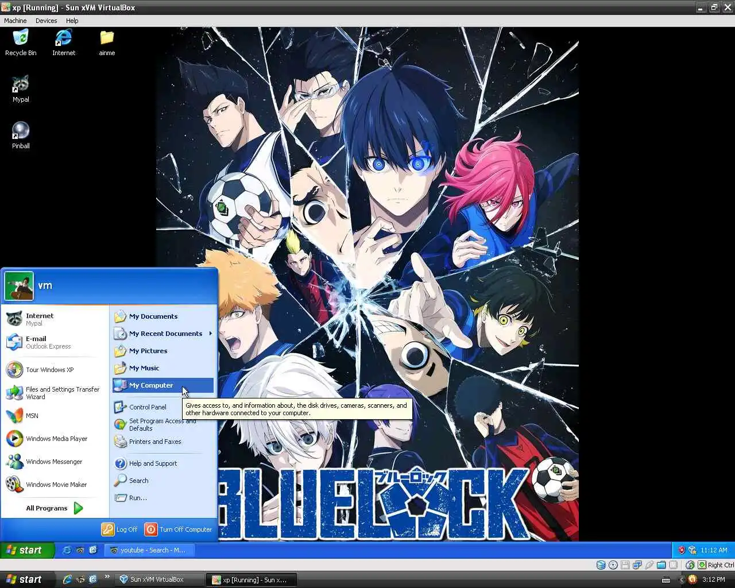This screenshot has width=735, height=588.
Task: Launch Internet Explorer from host quick launch
Action: 67,579
